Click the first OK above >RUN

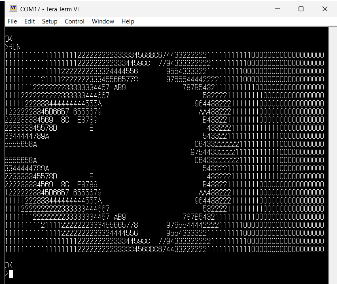click(8, 39)
